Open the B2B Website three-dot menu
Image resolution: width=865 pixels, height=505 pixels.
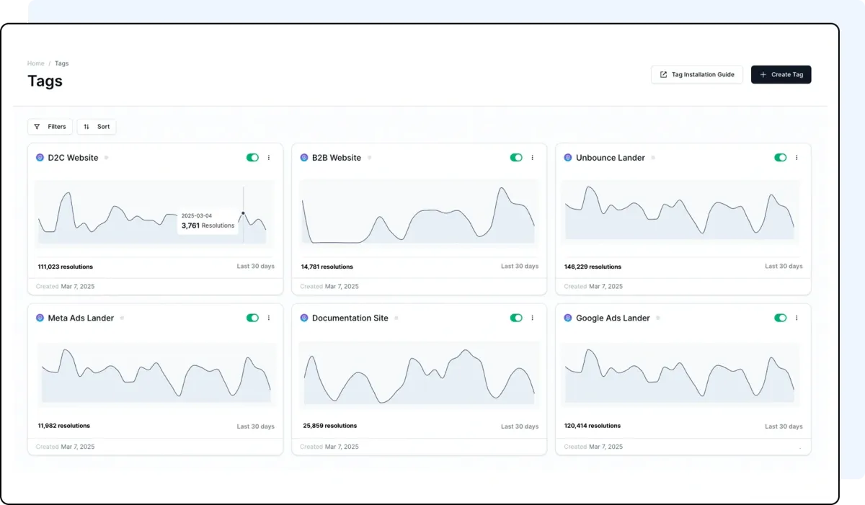tap(533, 158)
